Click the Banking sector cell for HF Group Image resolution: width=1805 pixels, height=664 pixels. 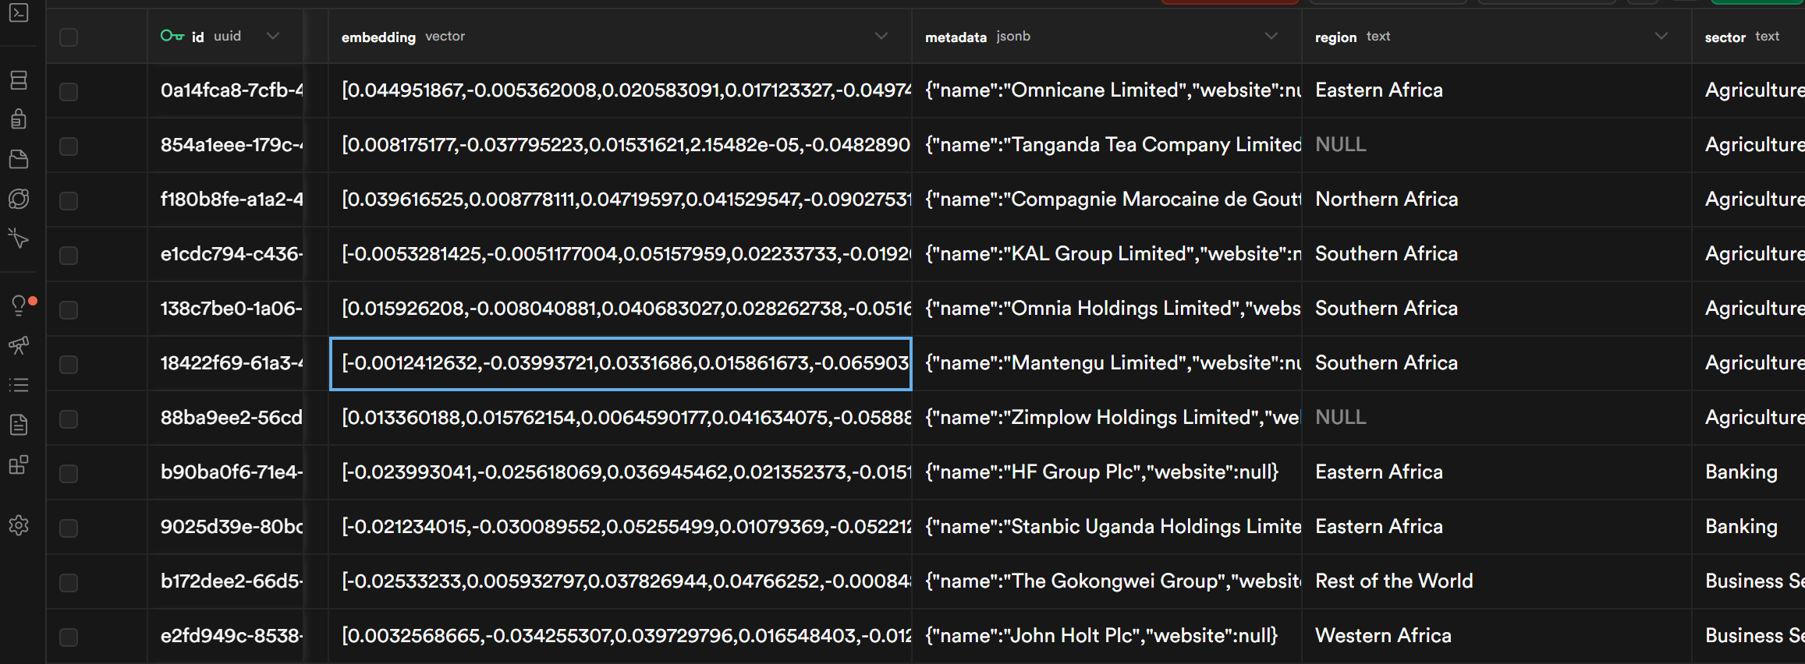(1749, 472)
